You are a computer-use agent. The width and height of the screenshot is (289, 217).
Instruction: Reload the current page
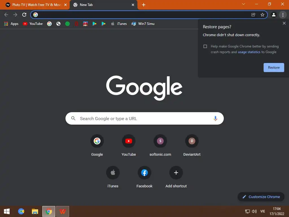tap(24, 15)
